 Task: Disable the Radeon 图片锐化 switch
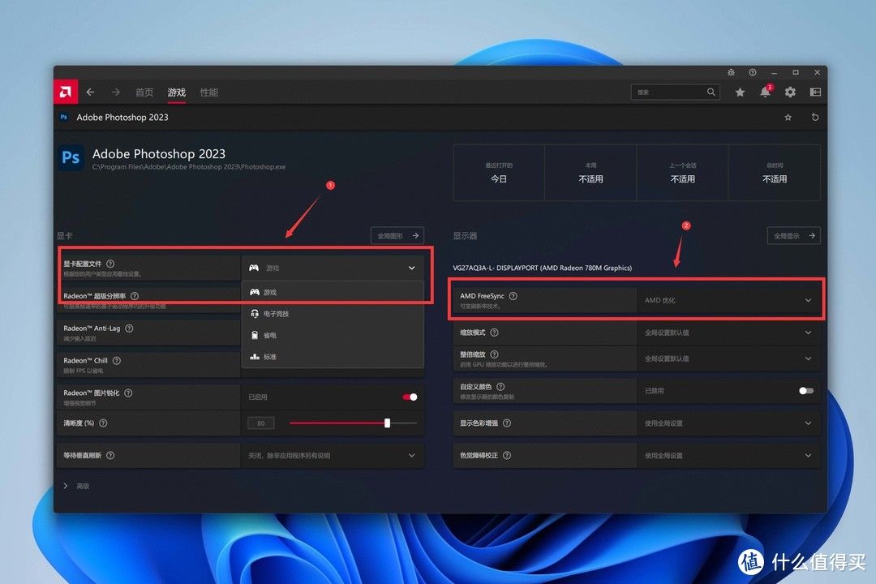coord(410,397)
